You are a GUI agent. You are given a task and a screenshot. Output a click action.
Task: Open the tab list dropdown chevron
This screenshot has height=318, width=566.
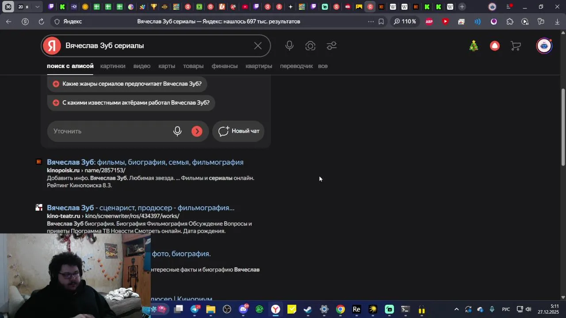point(37,7)
